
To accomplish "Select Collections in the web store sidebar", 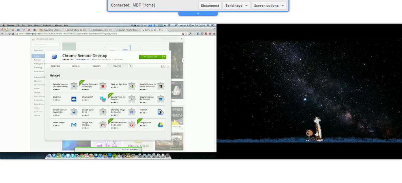I will tap(39, 71).
